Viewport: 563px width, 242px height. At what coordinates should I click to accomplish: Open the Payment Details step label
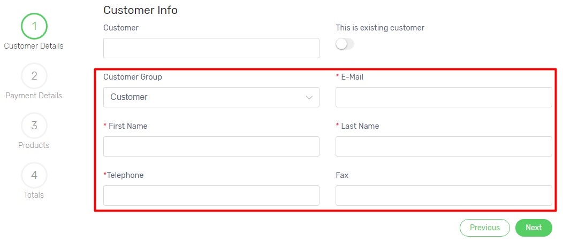tap(34, 96)
